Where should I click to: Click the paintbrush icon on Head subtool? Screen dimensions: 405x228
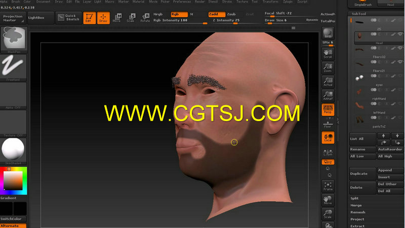[393, 34]
